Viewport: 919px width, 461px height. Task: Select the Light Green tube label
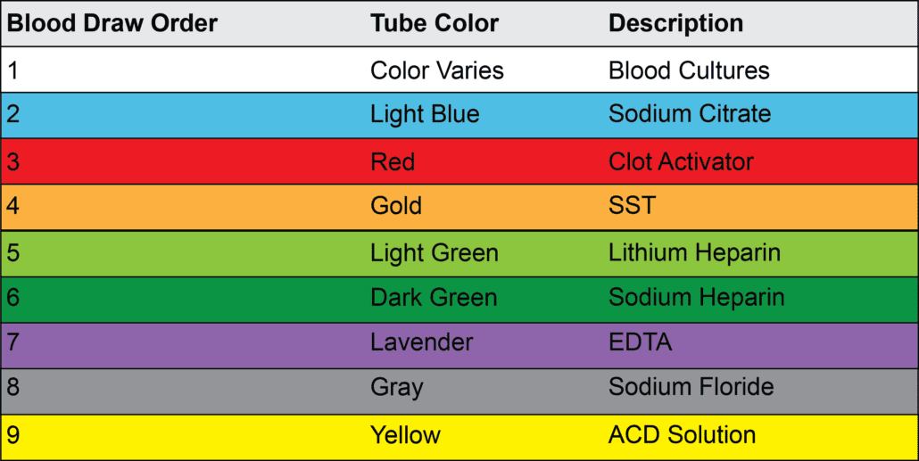point(435,252)
